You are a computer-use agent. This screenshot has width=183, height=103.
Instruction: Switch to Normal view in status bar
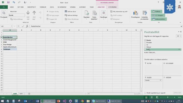coord(146,97)
